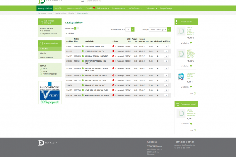Expand the Naročila menu
Screen dimensions: 236x157
click(x=59, y=9)
